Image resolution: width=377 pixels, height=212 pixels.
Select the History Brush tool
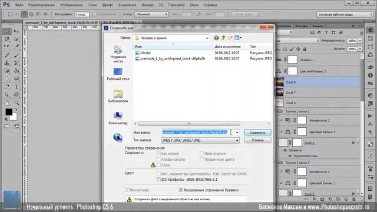click(16, 63)
